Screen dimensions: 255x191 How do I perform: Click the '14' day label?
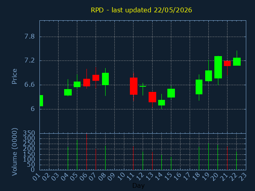[159, 177]
